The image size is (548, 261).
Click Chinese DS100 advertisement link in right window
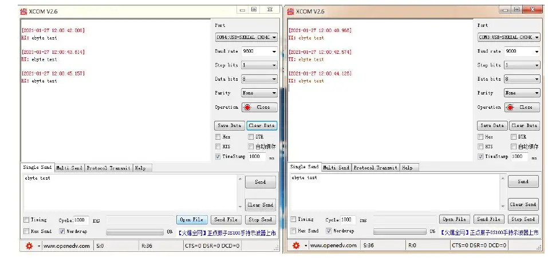489,232
